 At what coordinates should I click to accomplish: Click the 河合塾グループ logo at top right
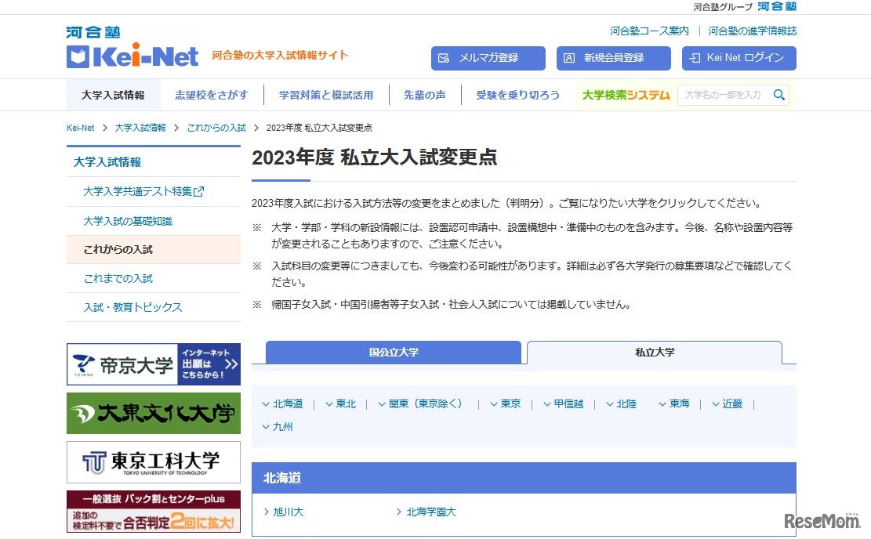(x=779, y=7)
